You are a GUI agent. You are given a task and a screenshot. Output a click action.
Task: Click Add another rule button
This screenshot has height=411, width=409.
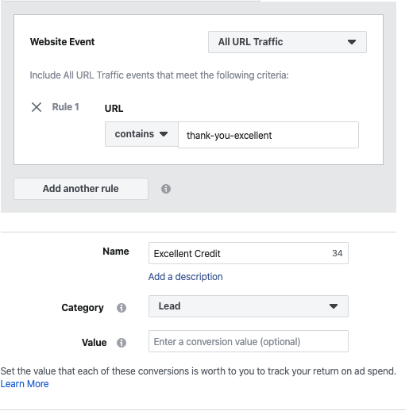tap(81, 189)
